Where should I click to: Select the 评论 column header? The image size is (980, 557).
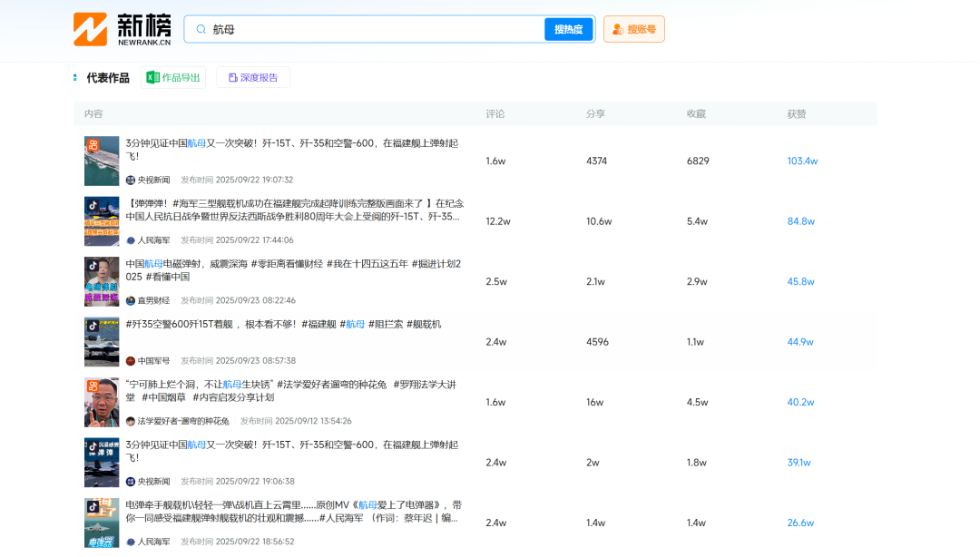coord(495,114)
